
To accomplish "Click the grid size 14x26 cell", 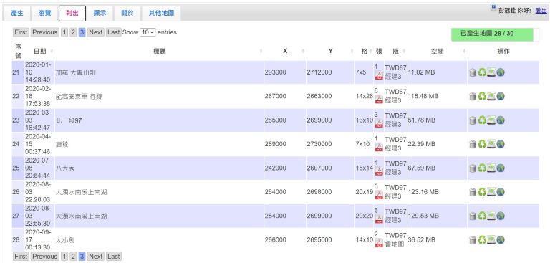I will click(x=365, y=96).
